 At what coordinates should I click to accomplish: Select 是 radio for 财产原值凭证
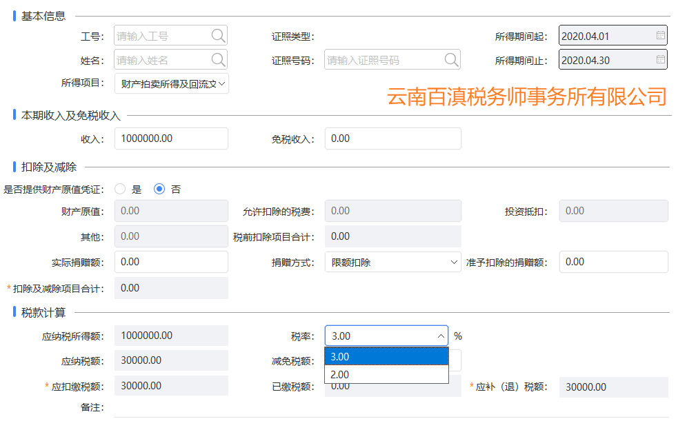coord(120,189)
